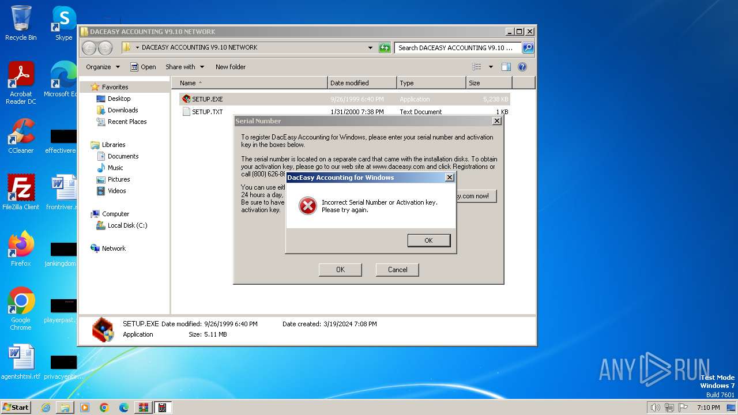Create a New folder
The image size is (738, 415).
click(x=231, y=67)
